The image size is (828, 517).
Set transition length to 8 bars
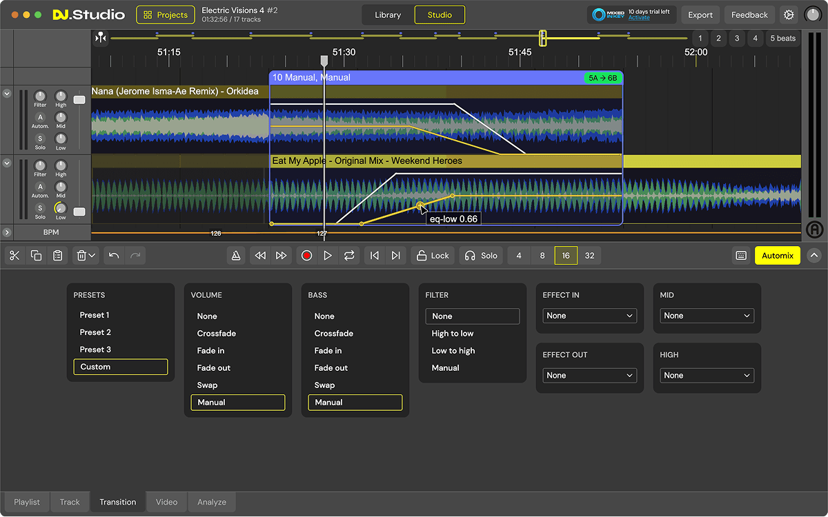[x=542, y=256]
